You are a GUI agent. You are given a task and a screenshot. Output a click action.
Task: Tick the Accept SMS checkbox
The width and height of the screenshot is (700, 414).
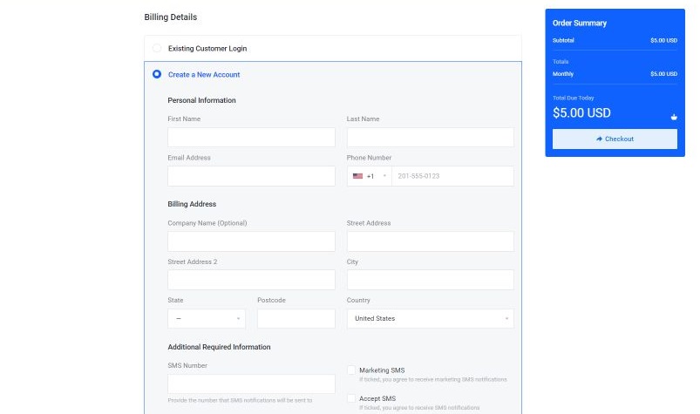[x=351, y=398]
